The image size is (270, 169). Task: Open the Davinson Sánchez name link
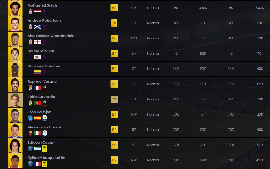44,66
